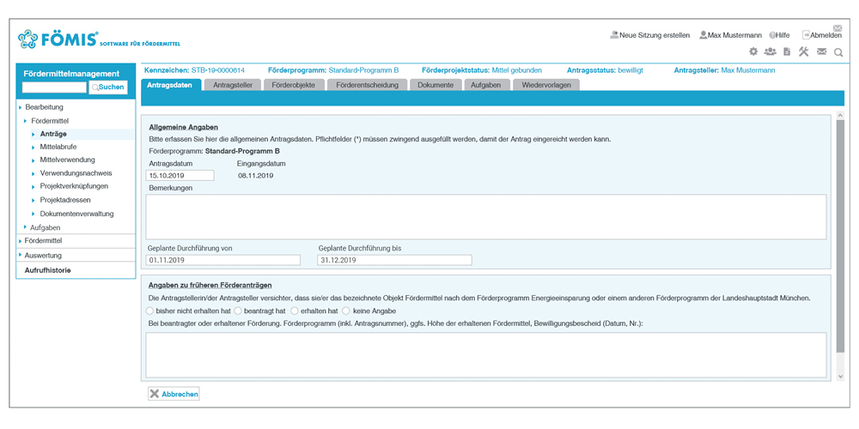Expand the Auswertung sidebar section
859x429 pixels.
coord(21,256)
